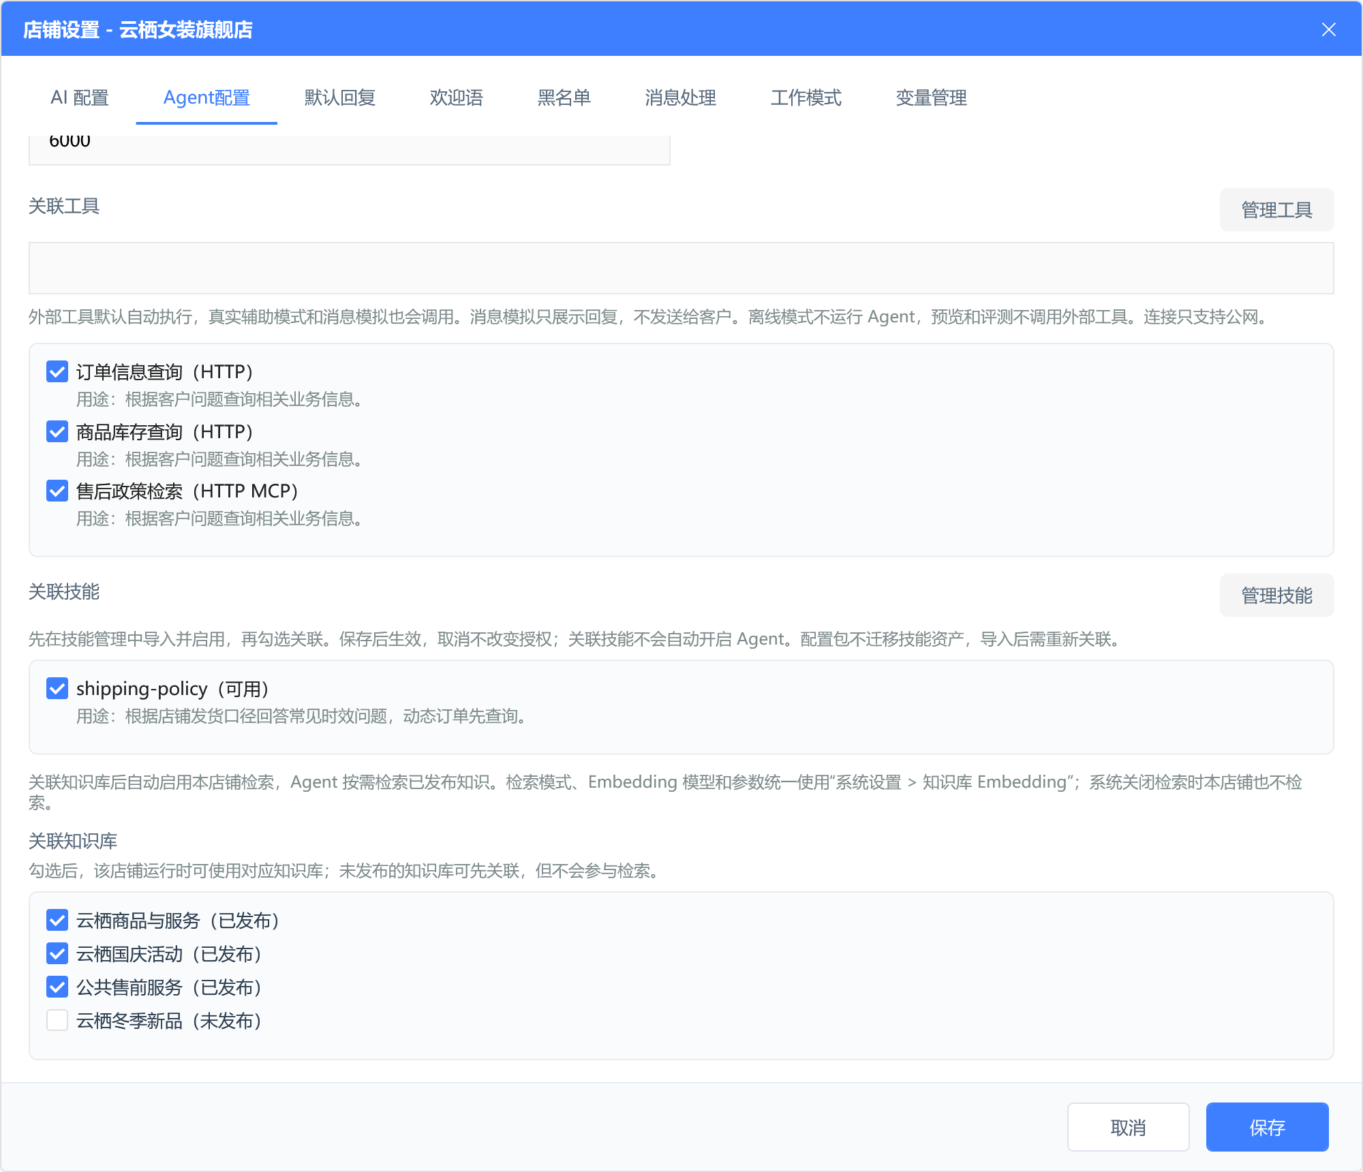Switch to the 消息处理 tab
Screen dimensions: 1363x1172
click(681, 97)
